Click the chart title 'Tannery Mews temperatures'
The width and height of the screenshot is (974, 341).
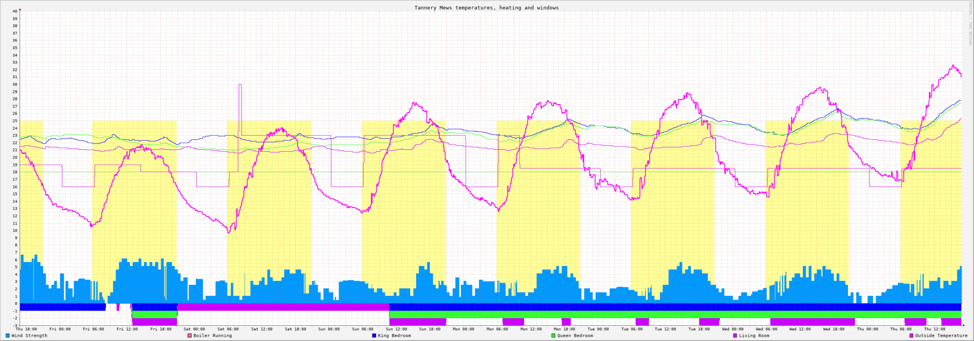coord(487,8)
